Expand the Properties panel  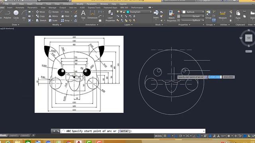click(x=184, y=25)
